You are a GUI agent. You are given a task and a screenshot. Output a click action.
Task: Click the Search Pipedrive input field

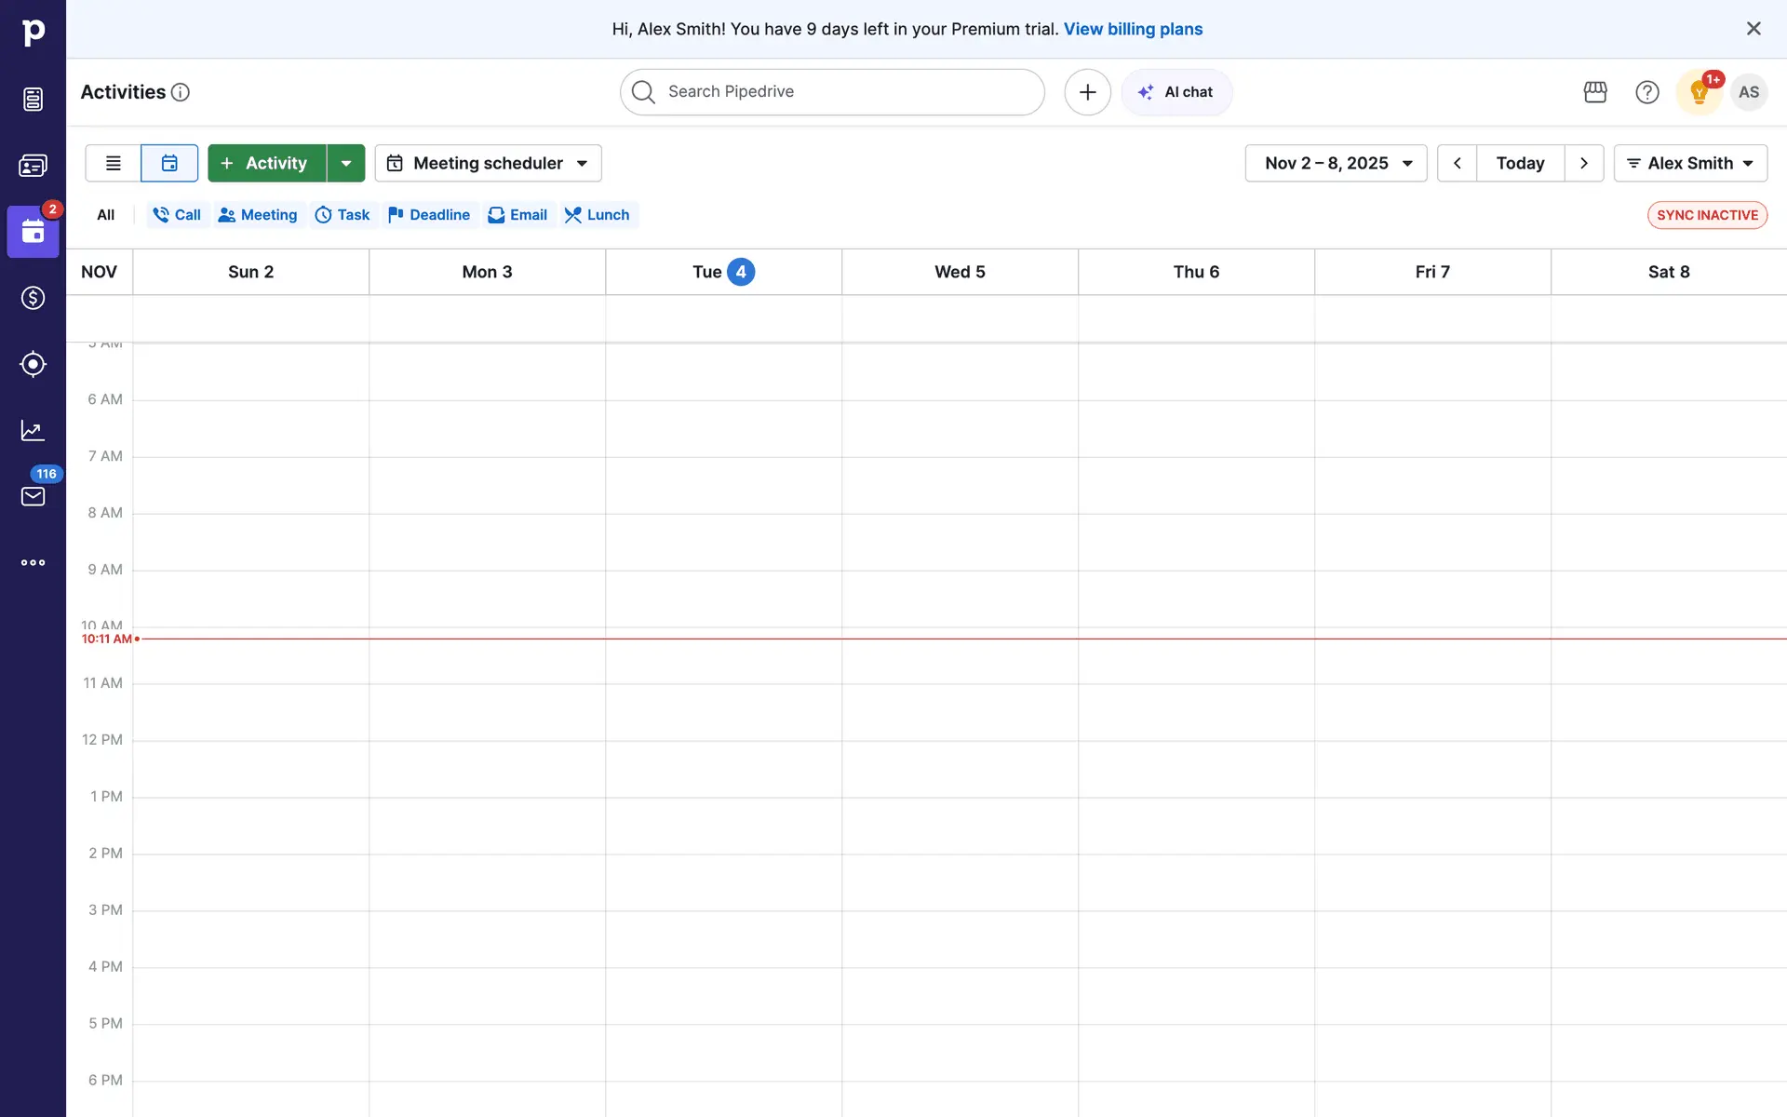[831, 92]
